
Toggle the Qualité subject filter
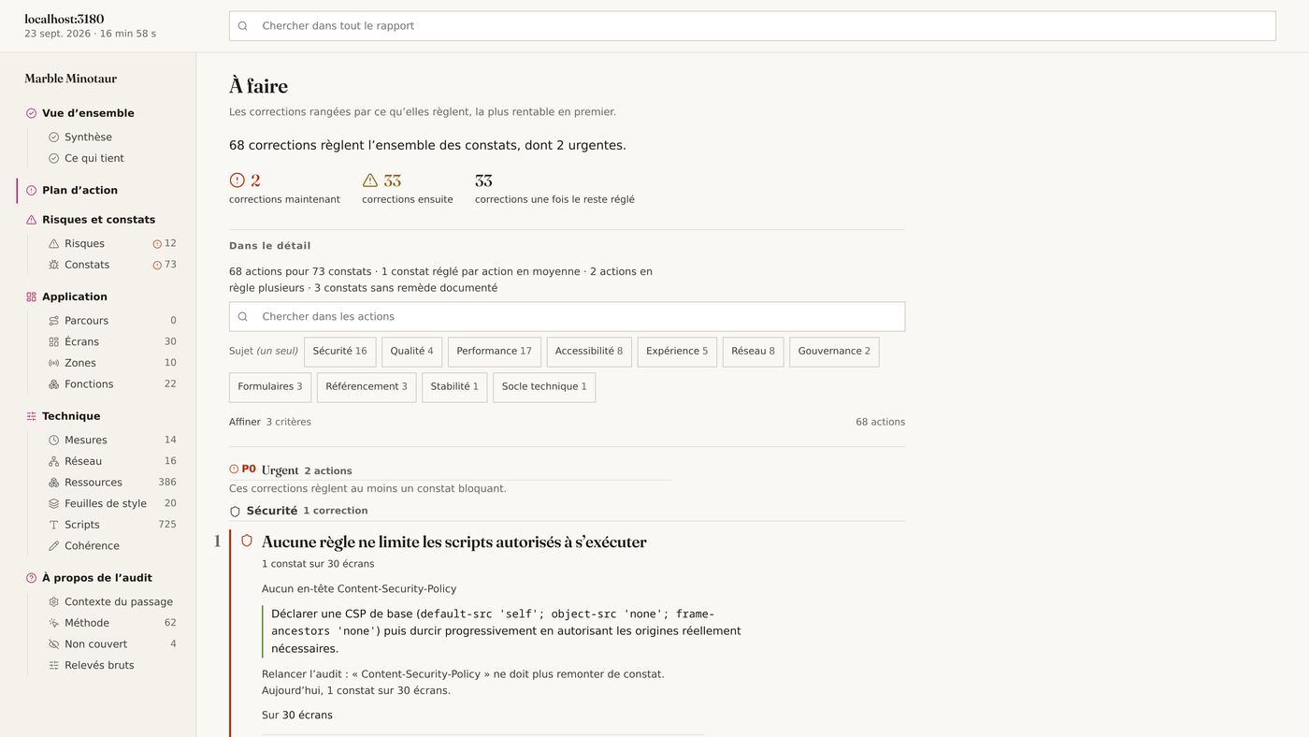[x=411, y=352]
